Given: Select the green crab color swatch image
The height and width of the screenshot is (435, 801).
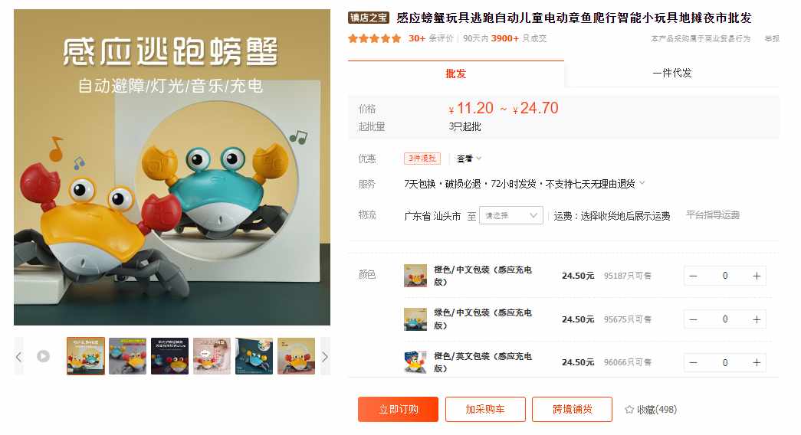Looking at the screenshot, I should [415, 319].
